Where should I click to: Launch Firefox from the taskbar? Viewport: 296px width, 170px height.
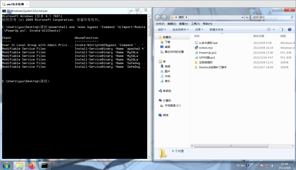[32, 165]
